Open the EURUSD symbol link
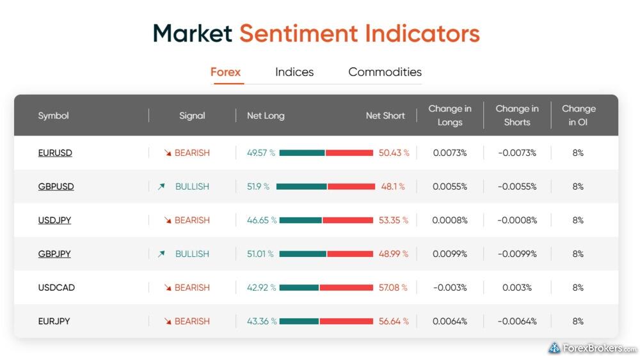Screen dimensions: 640x356 pyautogui.click(x=55, y=153)
